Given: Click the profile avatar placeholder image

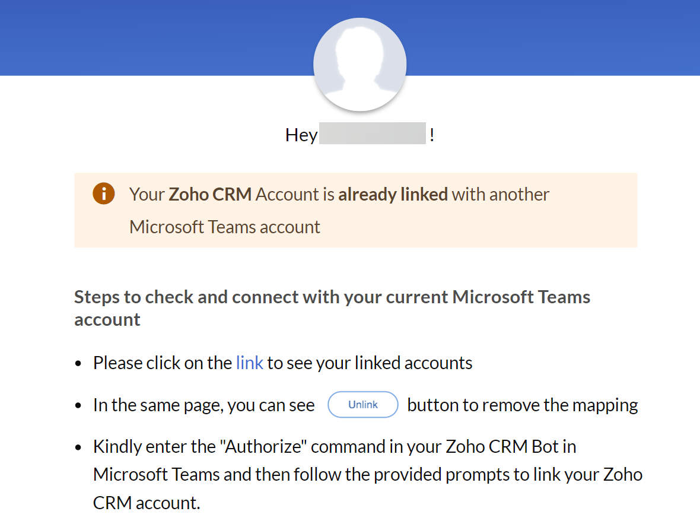Looking at the screenshot, I should click(x=359, y=65).
